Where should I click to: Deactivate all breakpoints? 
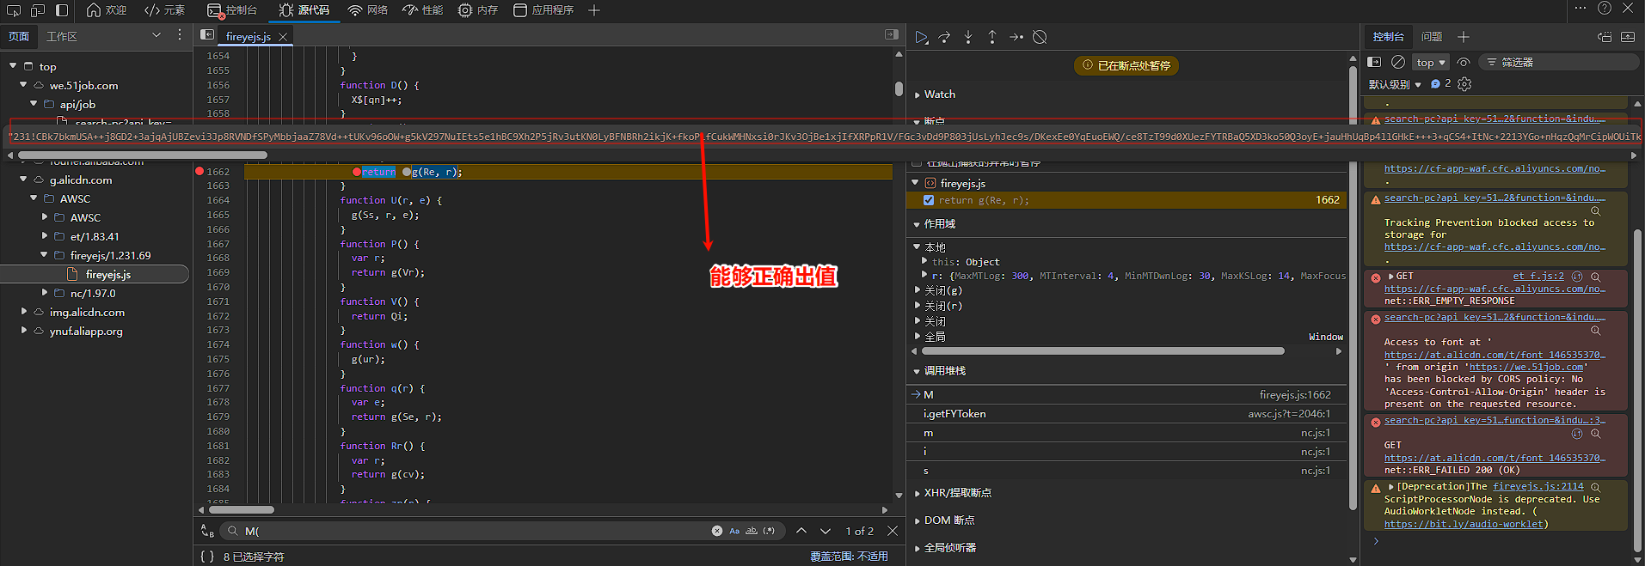[x=1040, y=37]
